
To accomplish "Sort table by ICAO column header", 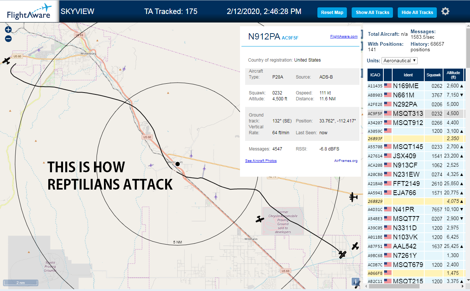I will pos(375,75).
